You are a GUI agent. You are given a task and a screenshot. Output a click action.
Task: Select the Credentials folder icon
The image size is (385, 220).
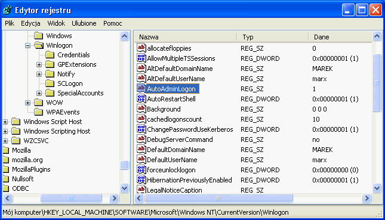coord(50,55)
